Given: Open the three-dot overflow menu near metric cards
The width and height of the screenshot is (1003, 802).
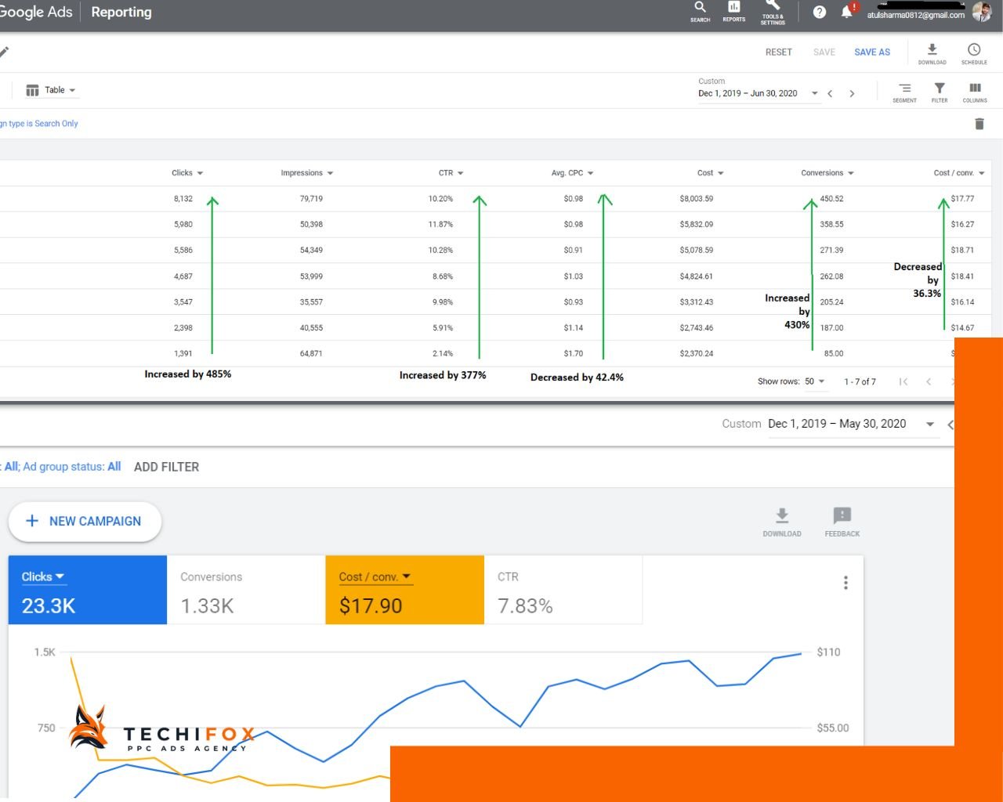Looking at the screenshot, I should [845, 582].
